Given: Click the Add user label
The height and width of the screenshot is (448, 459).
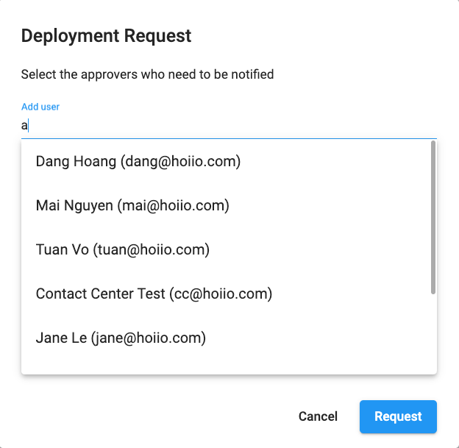Looking at the screenshot, I should (40, 107).
